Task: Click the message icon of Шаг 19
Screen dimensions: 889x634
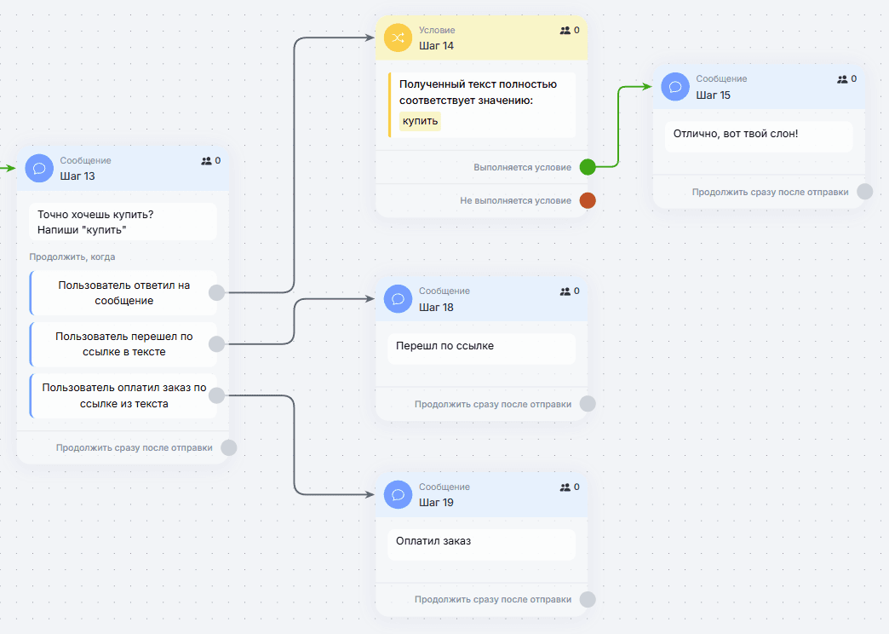Action: [398, 494]
